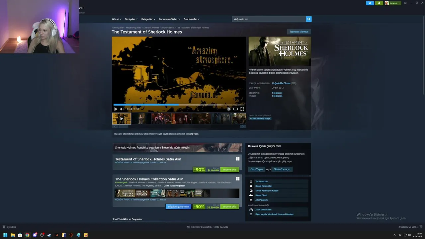Add Testament of Sherlock Holmes to cart
This screenshot has width=425, height=239.
(229, 170)
